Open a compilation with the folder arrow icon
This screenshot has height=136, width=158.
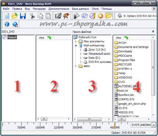pyautogui.click(x=15, y=16)
